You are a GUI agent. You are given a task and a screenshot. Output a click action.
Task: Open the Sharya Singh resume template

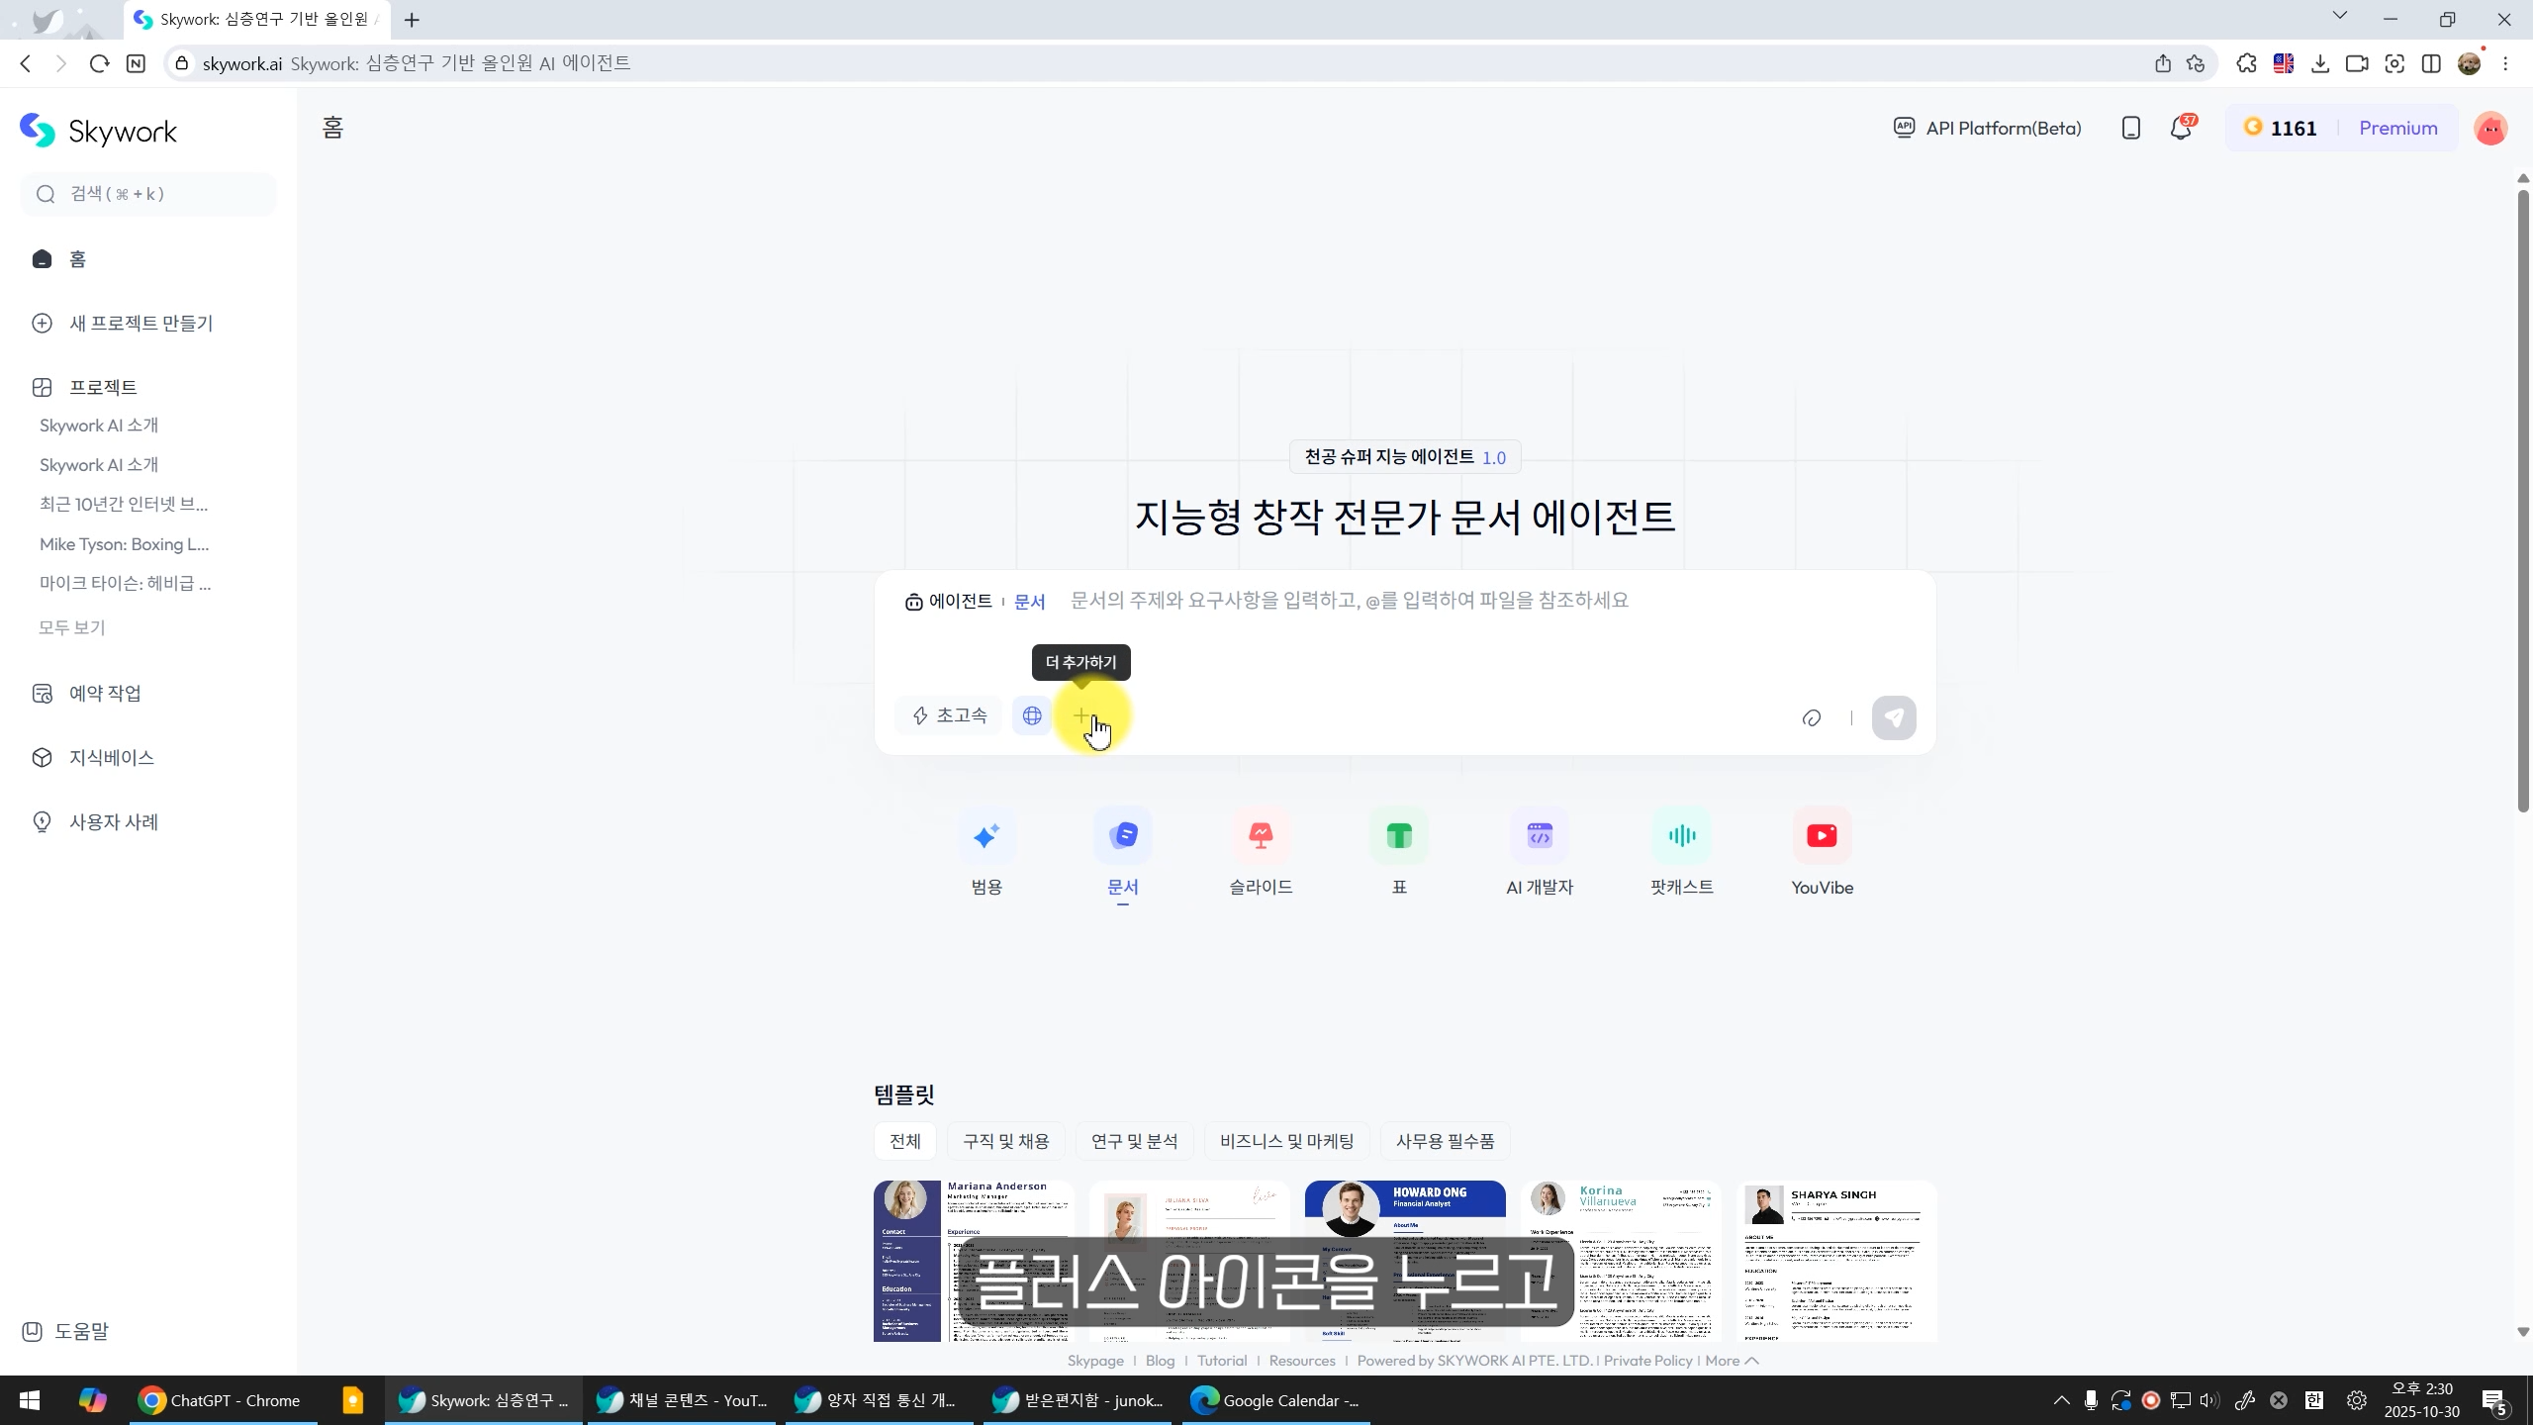click(x=1836, y=1261)
